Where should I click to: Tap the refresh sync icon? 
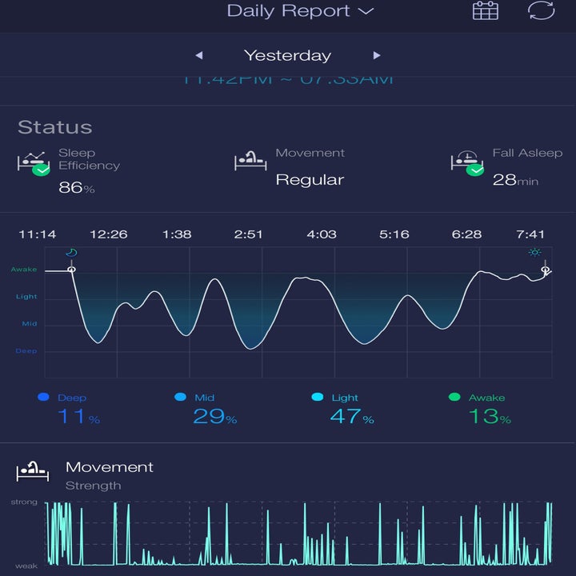click(541, 11)
